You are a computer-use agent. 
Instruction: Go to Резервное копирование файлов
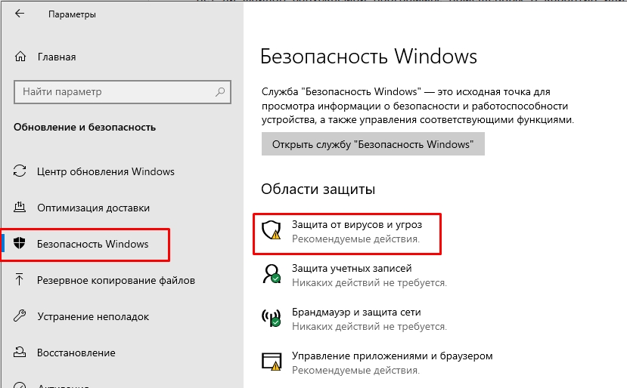pos(116,280)
